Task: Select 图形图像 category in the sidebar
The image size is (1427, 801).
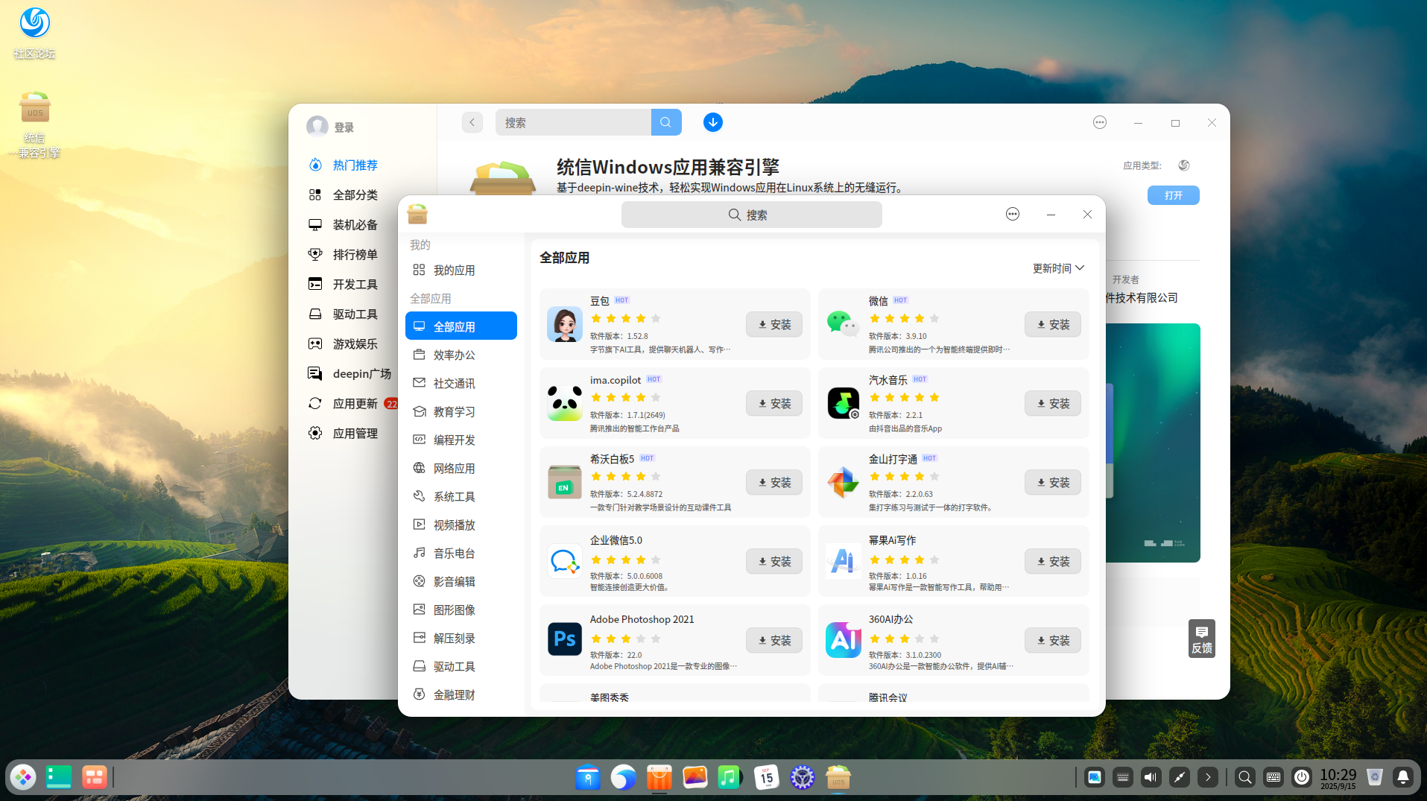Action: tap(461, 610)
